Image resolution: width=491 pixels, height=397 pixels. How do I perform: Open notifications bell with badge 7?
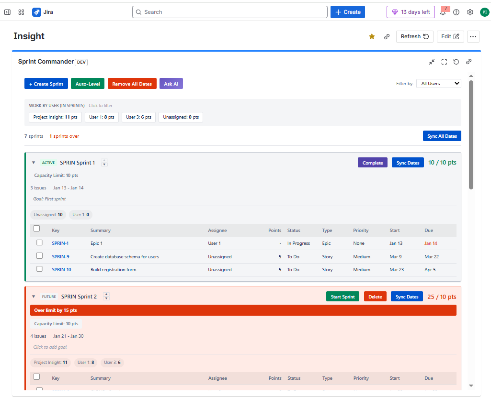coord(442,12)
